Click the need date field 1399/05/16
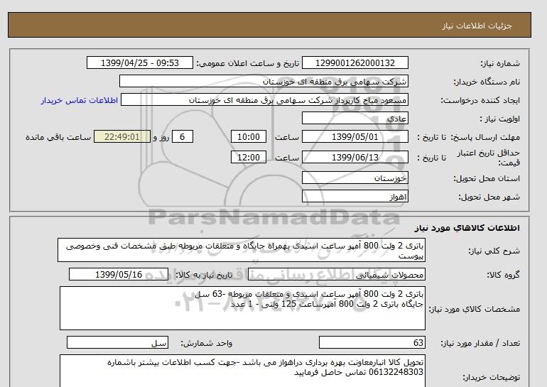The width and height of the screenshot is (547, 387). [119, 275]
